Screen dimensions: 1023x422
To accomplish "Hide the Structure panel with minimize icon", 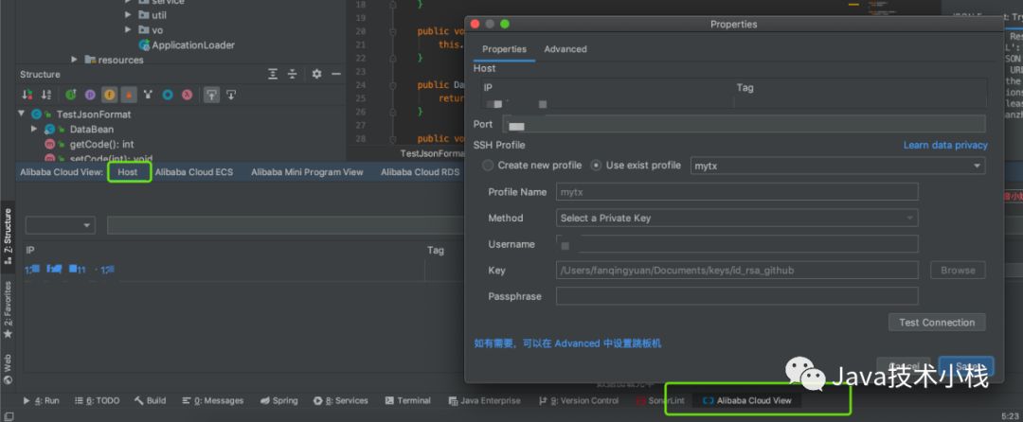I will pos(336,74).
